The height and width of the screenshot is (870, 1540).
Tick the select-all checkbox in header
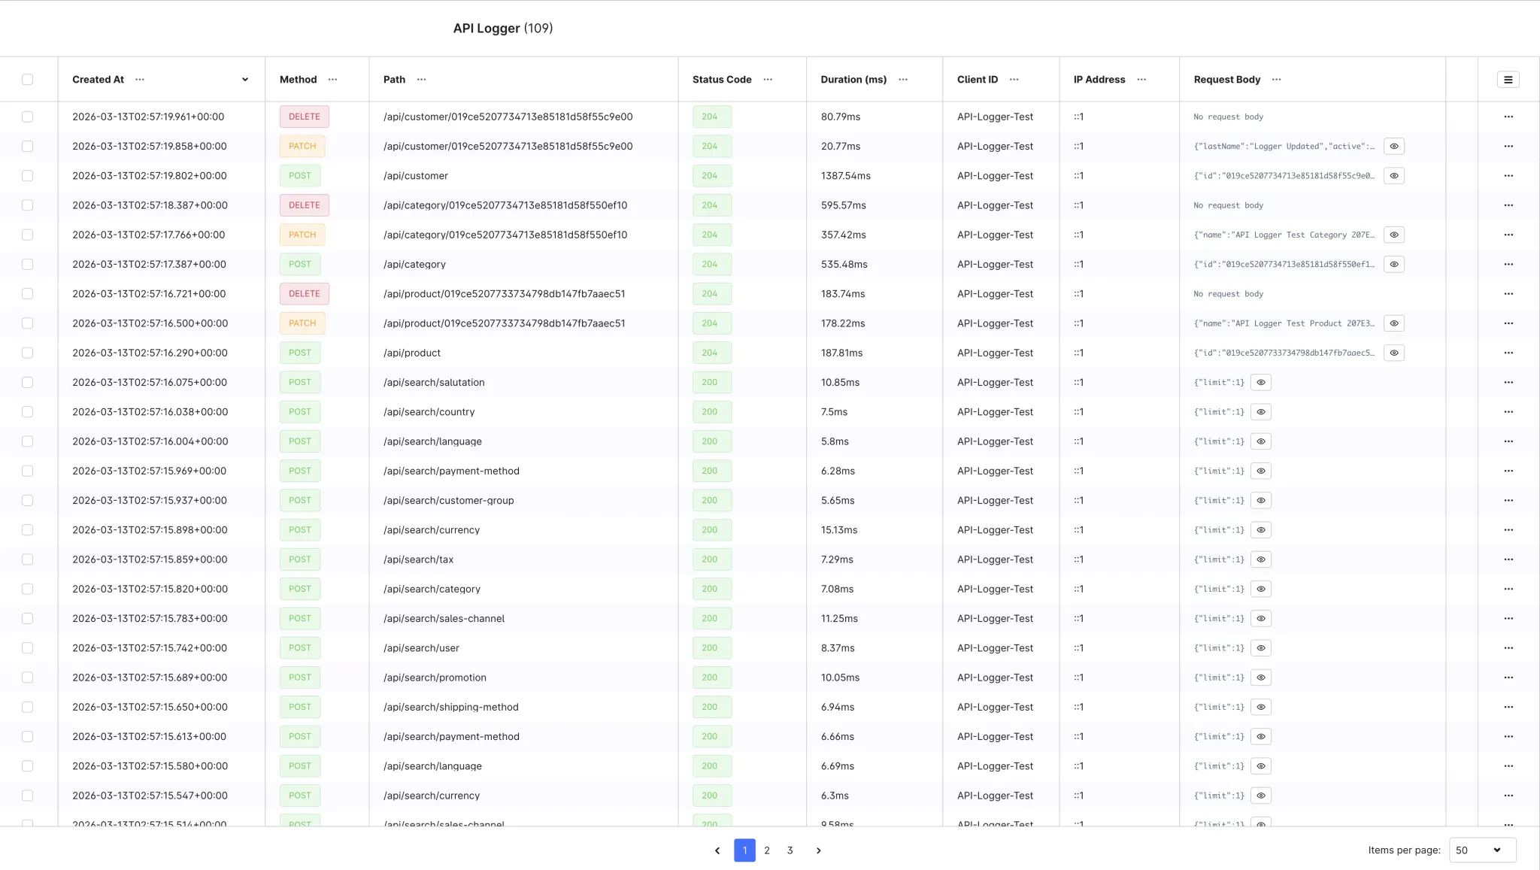(28, 80)
